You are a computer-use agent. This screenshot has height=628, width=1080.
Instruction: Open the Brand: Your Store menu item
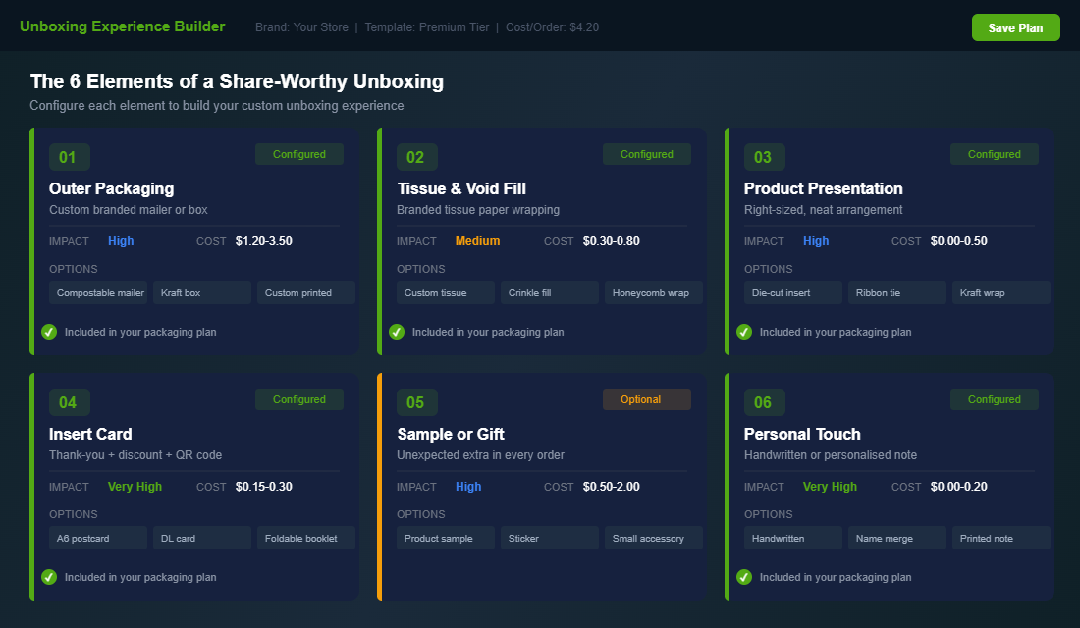(x=301, y=27)
